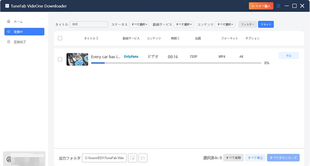Click the blue リセット button

pyautogui.click(x=266, y=24)
